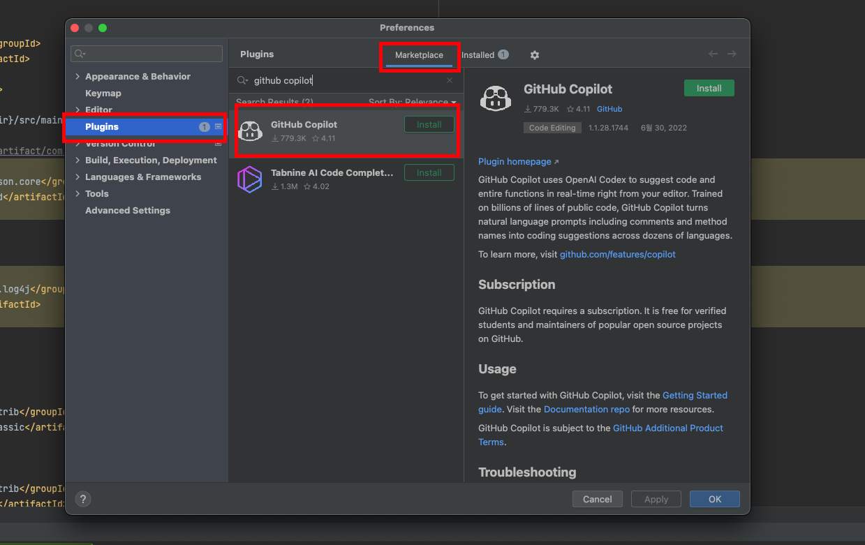Install the Tabnine AI Code Completion plugin
This screenshot has width=865, height=545.
429,172
